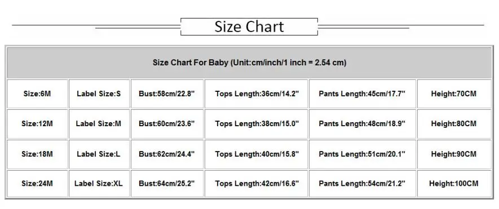Click Bust:60cm/23.6" cell

(x=167, y=124)
